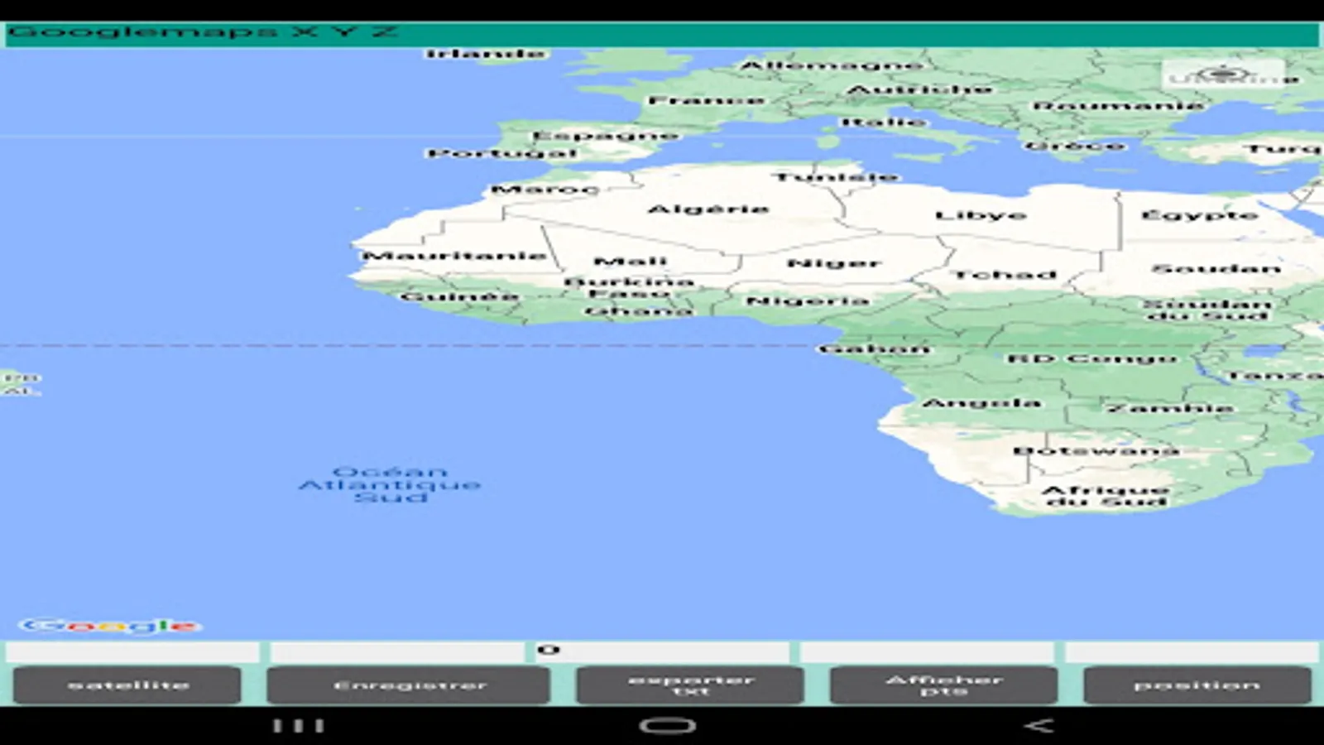Click the Googlemaps X Y Z title

coord(203,32)
